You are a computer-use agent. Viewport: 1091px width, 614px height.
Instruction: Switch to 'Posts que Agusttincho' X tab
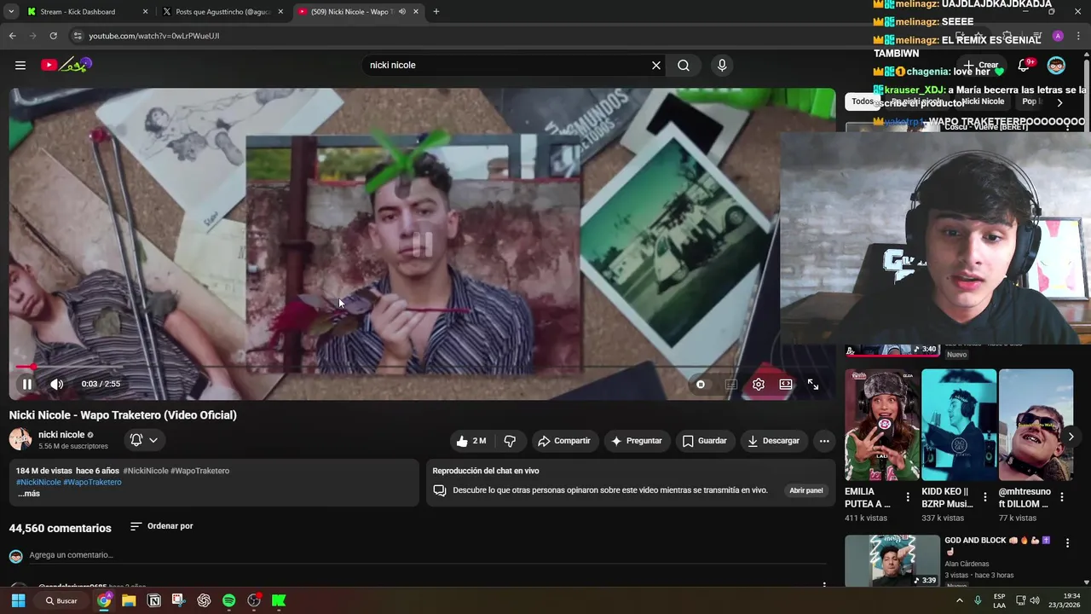221,12
